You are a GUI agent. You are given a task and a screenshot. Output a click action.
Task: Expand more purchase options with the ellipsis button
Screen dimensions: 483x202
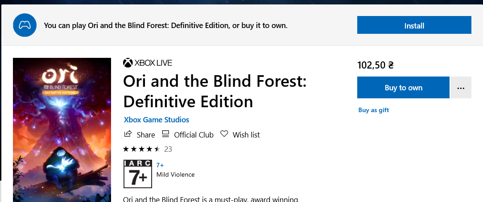point(461,88)
